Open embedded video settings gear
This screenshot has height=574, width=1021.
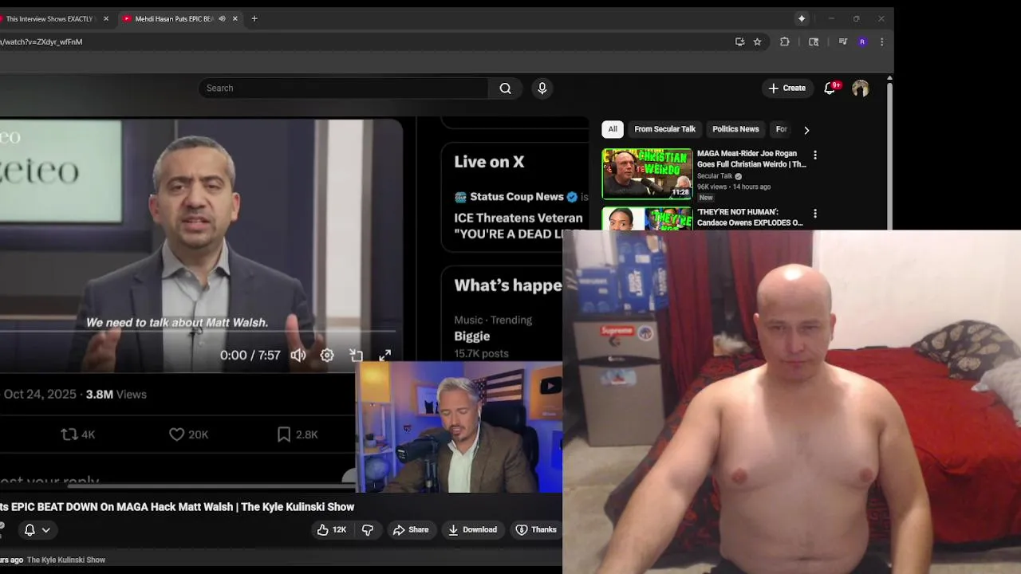tap(327, 356)
